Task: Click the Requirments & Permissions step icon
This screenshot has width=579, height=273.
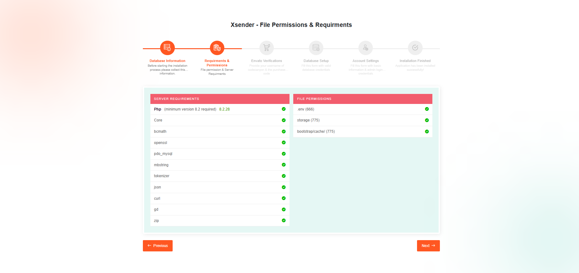Action: [217, 48]
